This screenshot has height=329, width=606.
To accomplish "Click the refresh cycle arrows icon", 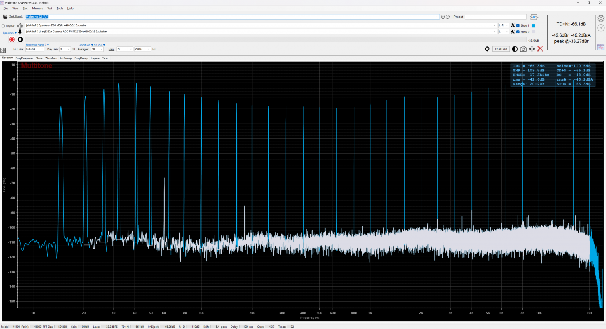I will (487, 49).
